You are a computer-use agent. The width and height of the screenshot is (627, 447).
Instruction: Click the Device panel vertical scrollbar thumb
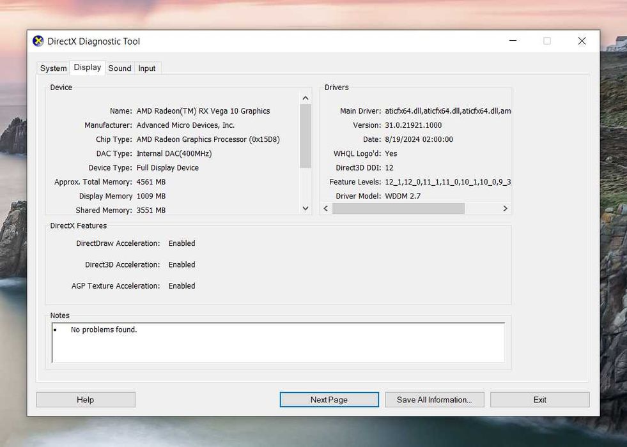click(x=306, y=136)
